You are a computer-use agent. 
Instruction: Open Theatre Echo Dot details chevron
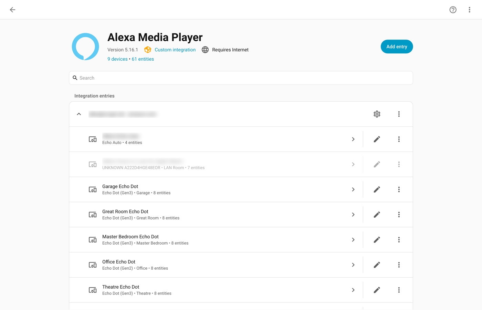point(353,290)
